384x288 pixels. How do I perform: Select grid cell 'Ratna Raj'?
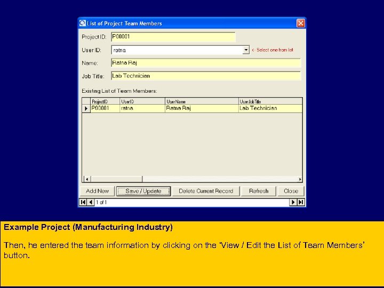click(x=202, y=108)
